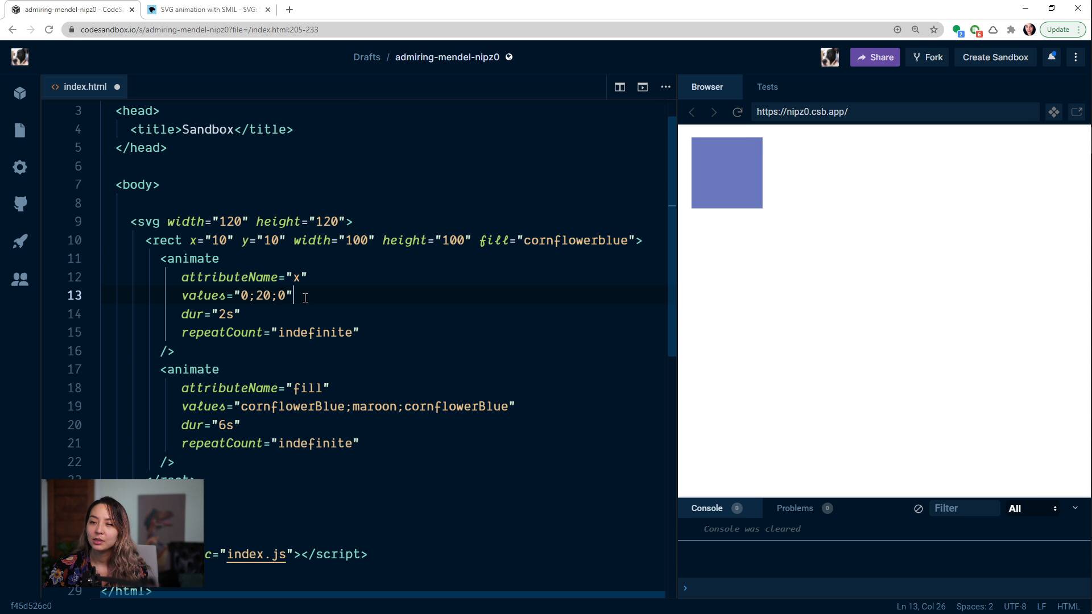Open the Explorer files sidebar icon

click(x=20, y=130)
